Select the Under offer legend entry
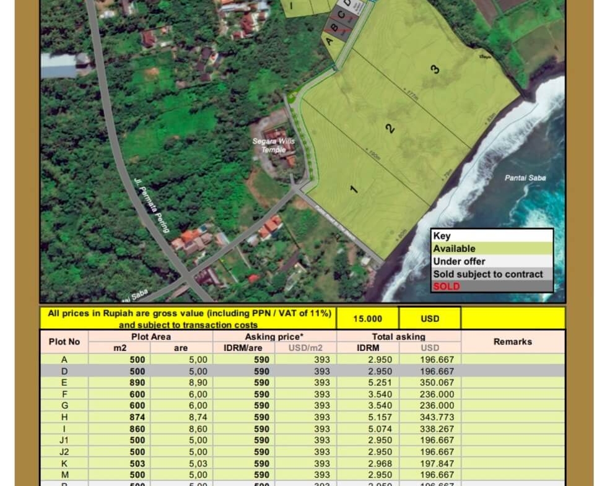This screenshot has width=602, height=486. click(492, 261)
